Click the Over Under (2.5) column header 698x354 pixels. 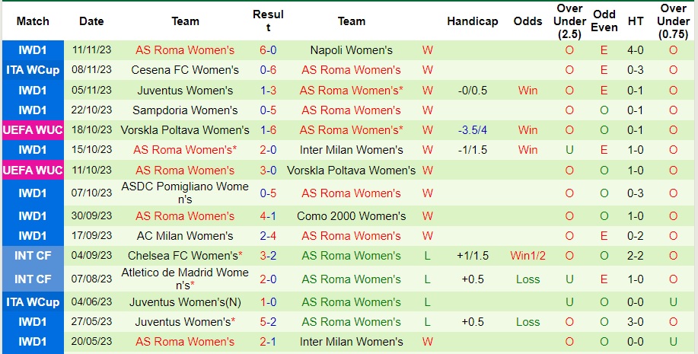[x=569, y=21]
